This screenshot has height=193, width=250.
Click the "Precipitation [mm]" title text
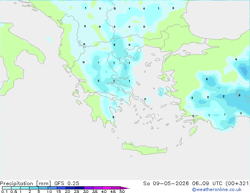(25, 184)
